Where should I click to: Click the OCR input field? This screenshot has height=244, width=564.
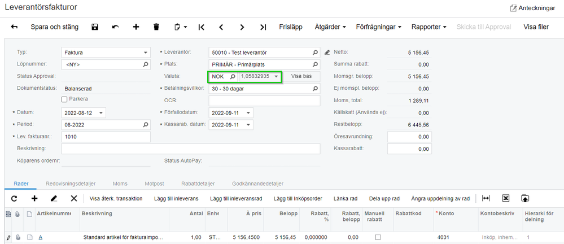click(x=264, y=101)
